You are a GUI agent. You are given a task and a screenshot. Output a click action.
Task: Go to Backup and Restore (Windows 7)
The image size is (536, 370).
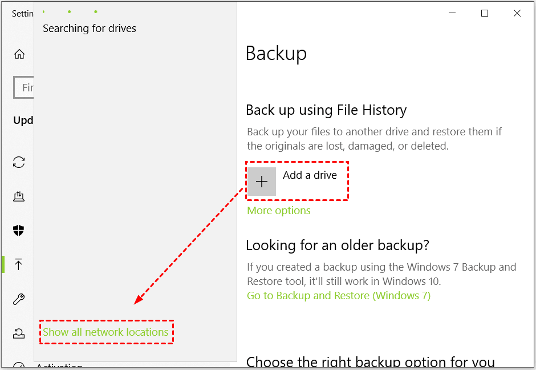(339, 296)
